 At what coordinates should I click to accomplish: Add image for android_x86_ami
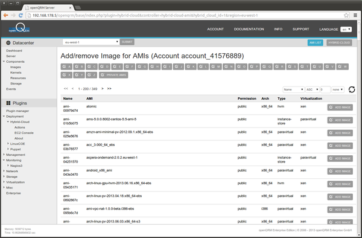click(340, 171)
